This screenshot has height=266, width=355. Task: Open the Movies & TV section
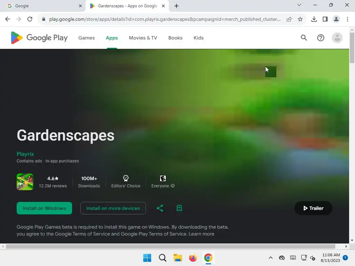click(143, 38)
